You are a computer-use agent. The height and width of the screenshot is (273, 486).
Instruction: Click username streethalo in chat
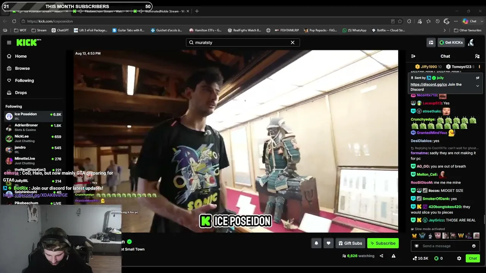tap(432, 111)
